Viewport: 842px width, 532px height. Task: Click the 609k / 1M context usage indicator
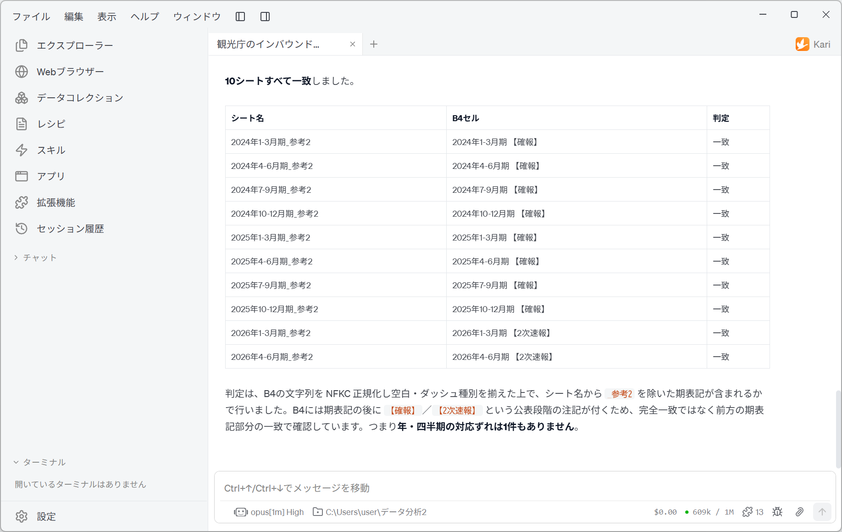tap(709, 512)
